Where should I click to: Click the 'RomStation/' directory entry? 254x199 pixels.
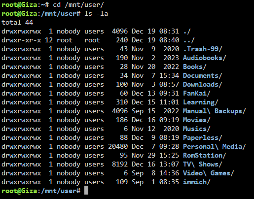pyautogui.click(x=205, y=156)
